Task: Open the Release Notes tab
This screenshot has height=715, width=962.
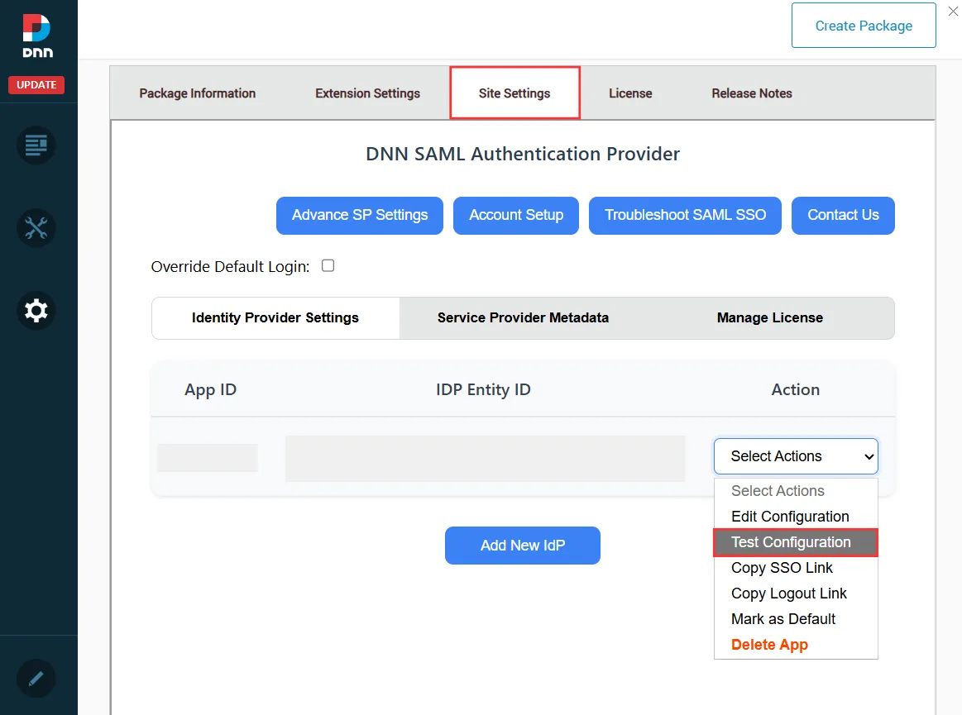Action: (752, 93)
